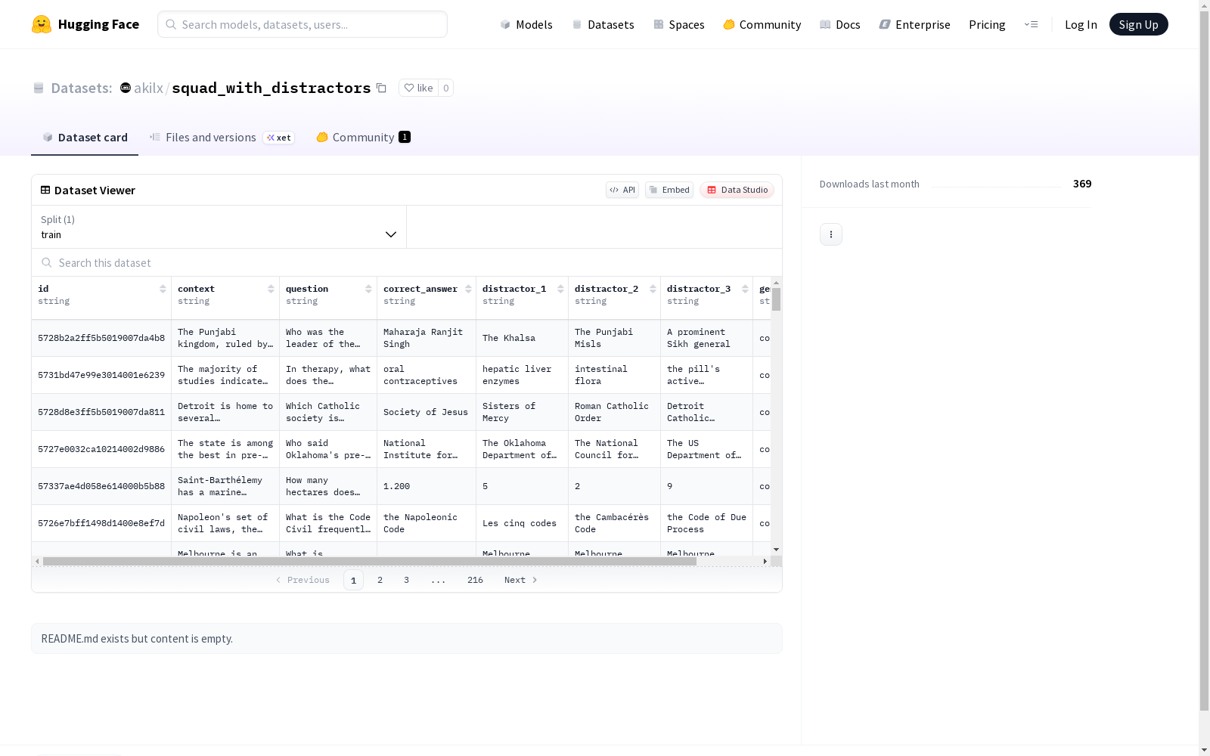
Task: Select the cell "the Napoleonic Code"
Action: (427, 523)
